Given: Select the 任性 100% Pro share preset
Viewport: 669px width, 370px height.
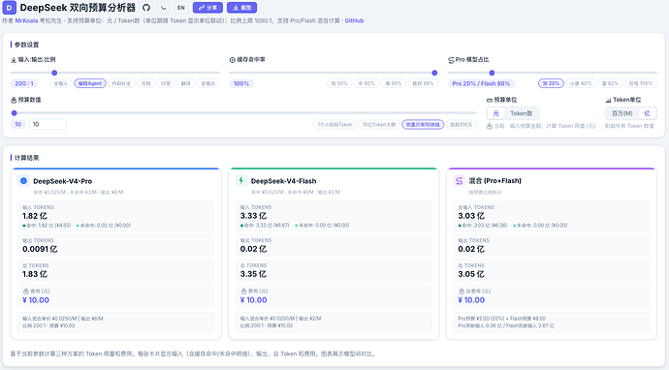Looking at the screenshot, I should coord(641,83).
